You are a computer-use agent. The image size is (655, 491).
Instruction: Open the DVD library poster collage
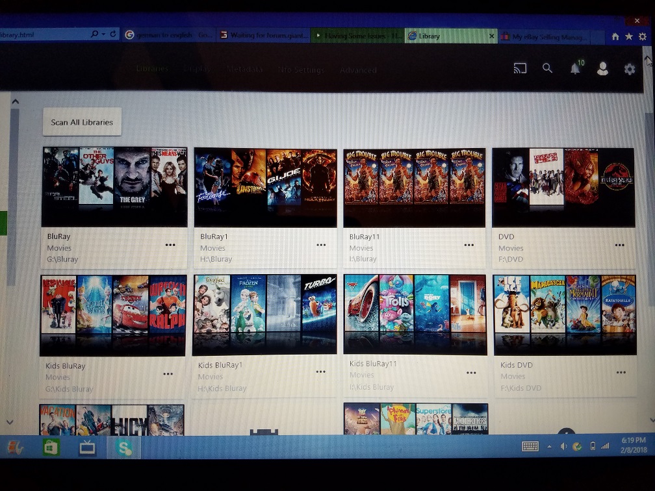(563, 188)
